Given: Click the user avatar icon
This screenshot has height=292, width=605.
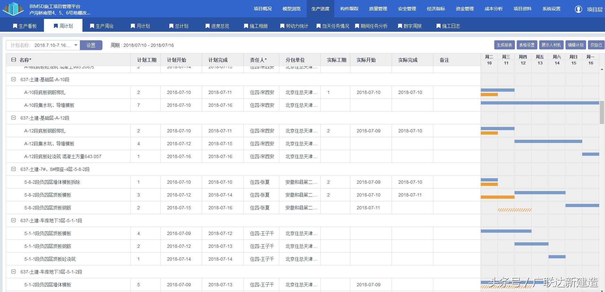Looking at the screenshot, I should [578, 9].
